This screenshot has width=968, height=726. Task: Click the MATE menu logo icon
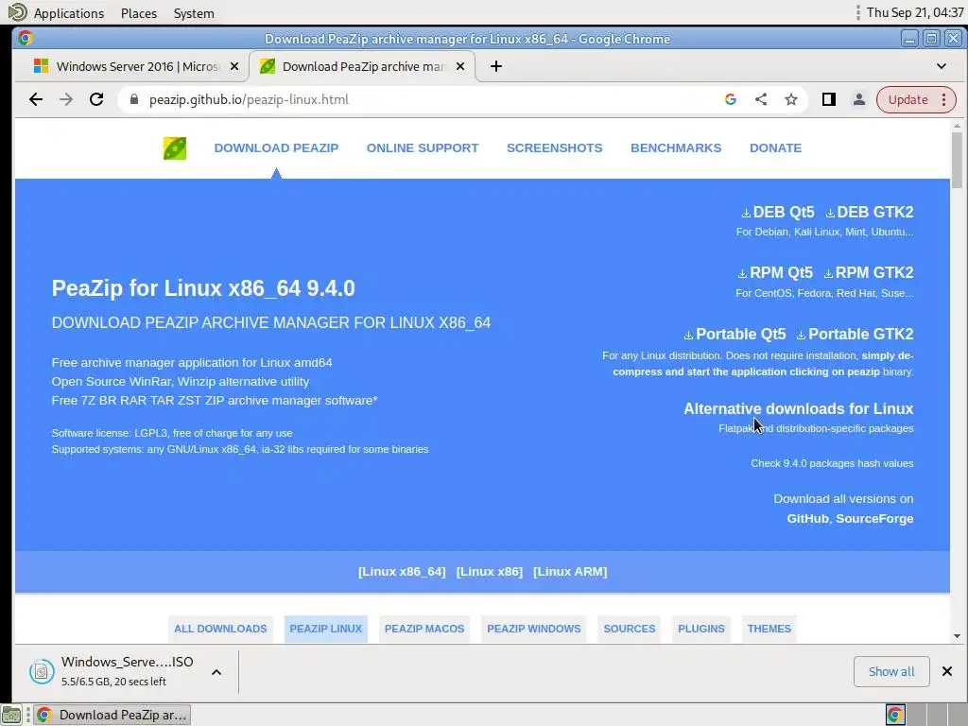tap(17, 12)
